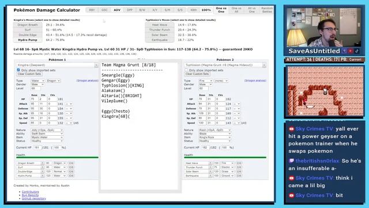Click Kingdra's Current HP input
Screen dimensions: 369x208
[x=37, y=148]
